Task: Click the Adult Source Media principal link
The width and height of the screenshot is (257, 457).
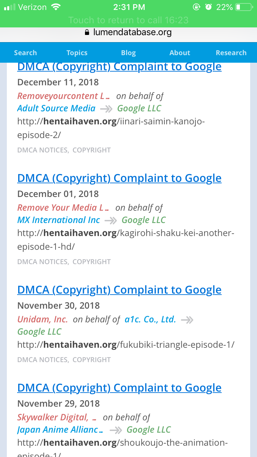Action: click(x=56, y=108)
